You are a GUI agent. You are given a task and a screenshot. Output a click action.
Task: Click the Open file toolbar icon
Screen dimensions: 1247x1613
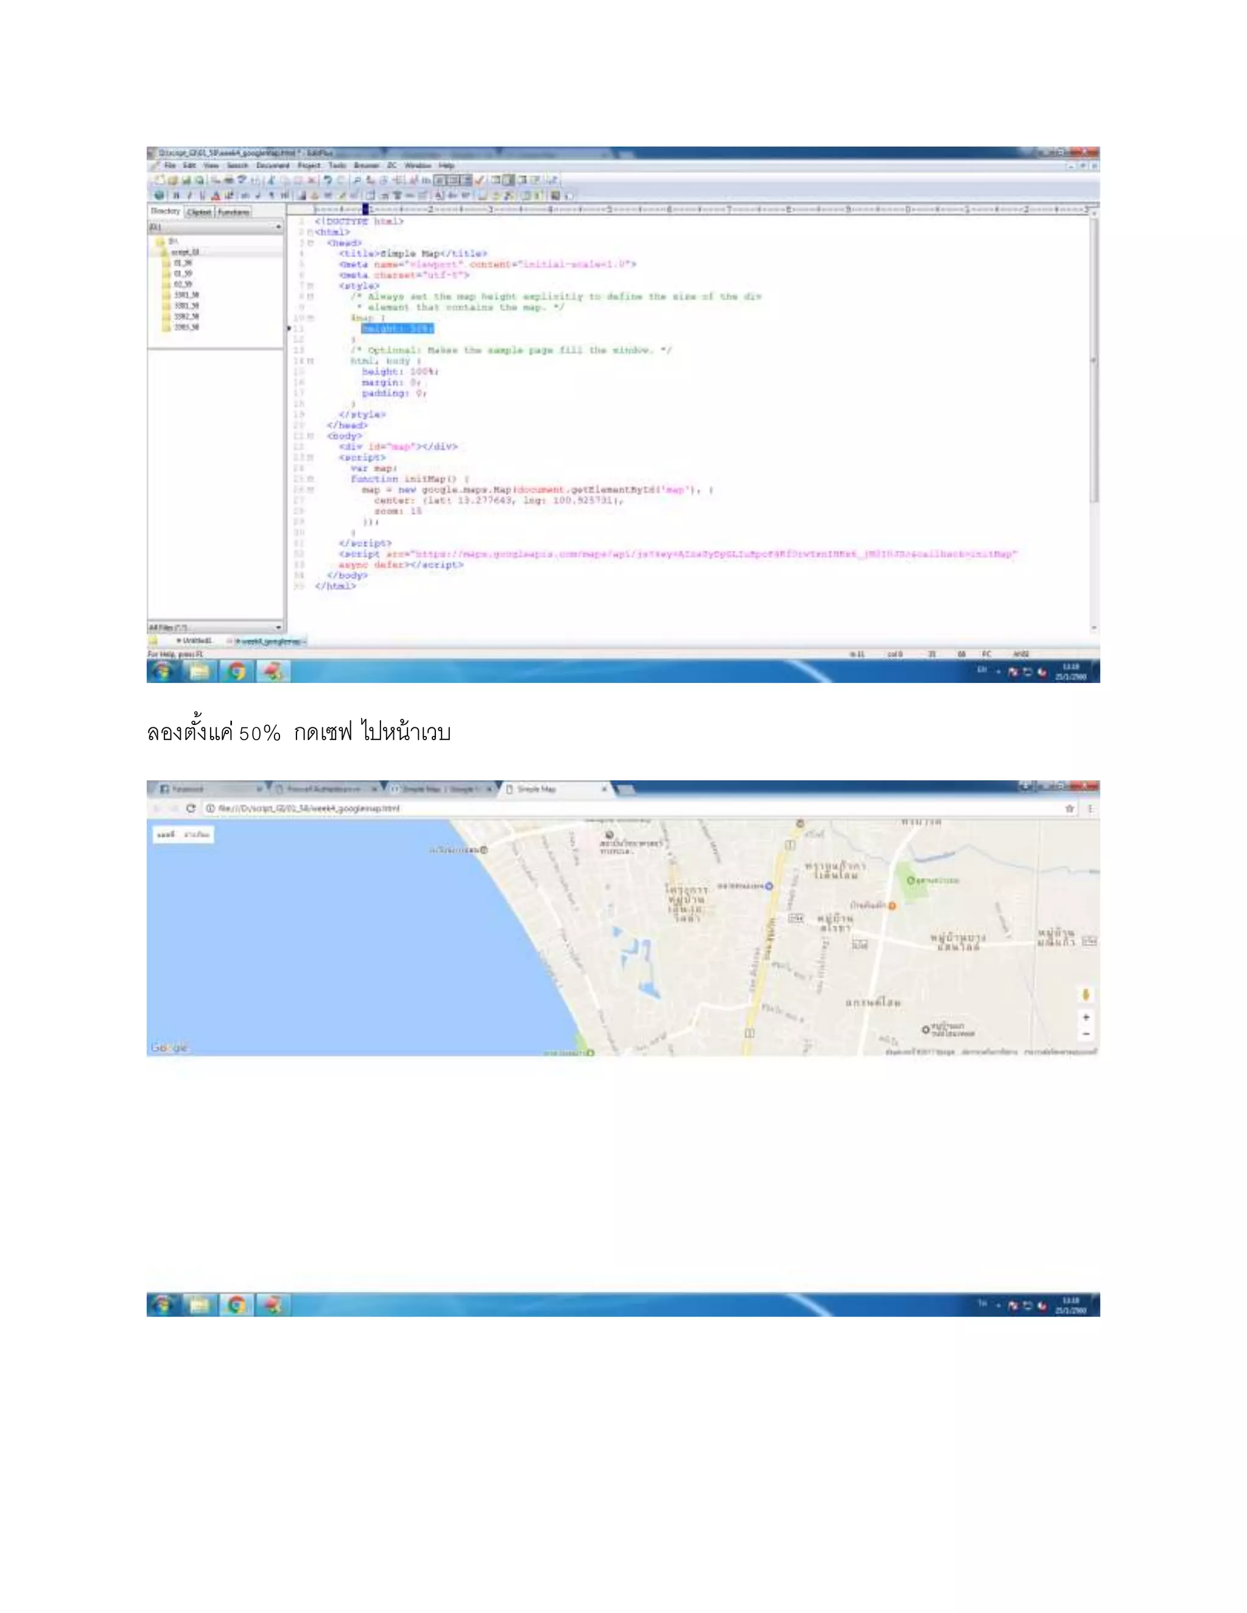tap(173, 180)
